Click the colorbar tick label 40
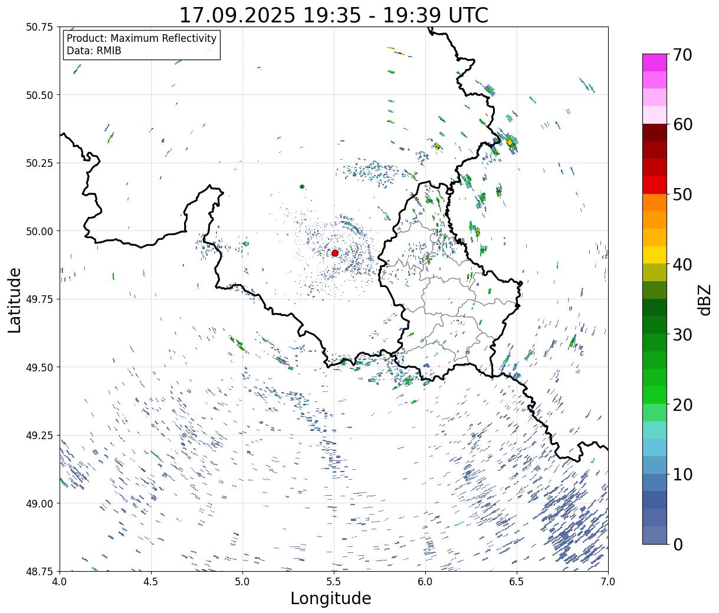 pyautogui.click(x=682, y=264)
